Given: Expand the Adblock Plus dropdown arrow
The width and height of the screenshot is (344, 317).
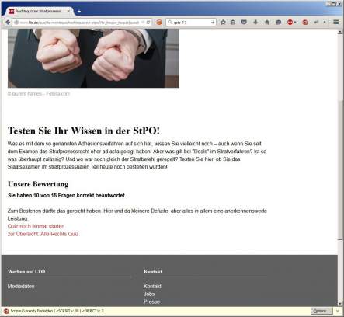Looking at the screenshot, I should (295, 23).
